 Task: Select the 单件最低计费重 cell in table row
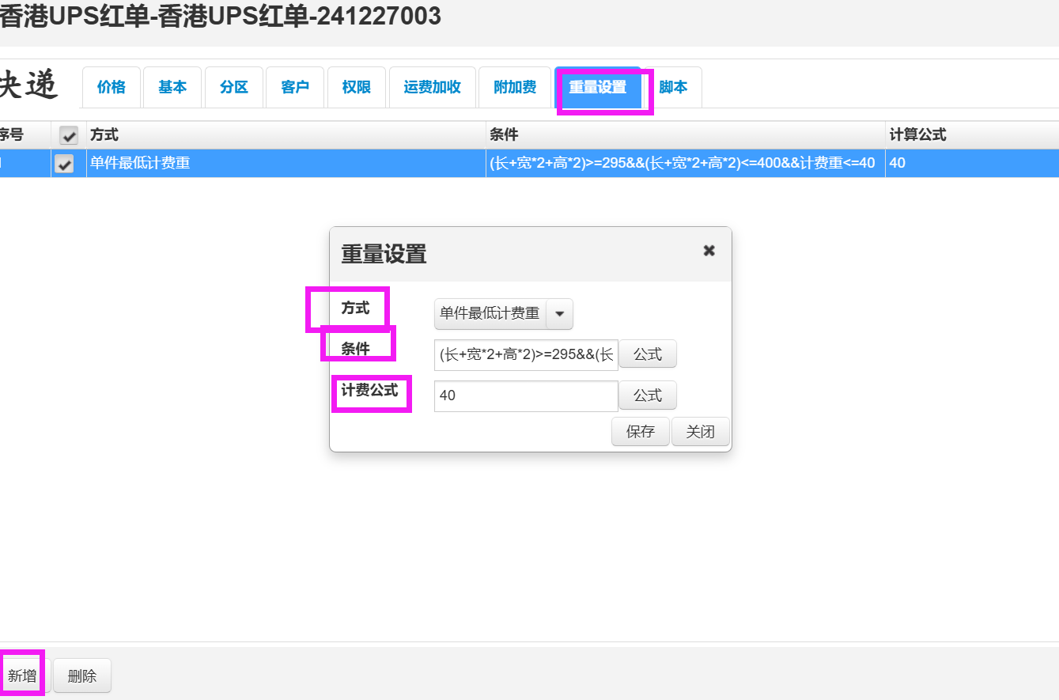286,164
